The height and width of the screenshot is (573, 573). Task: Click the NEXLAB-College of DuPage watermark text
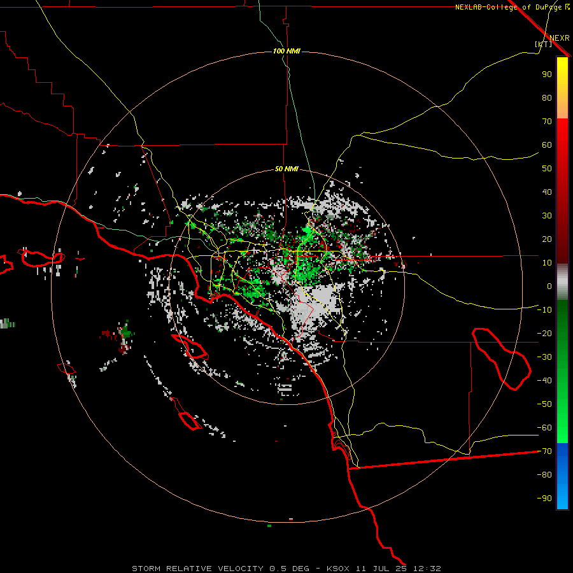[x=512, y=7]
